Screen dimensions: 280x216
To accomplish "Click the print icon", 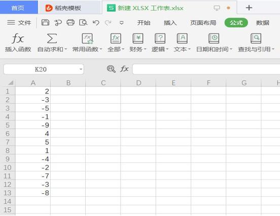I will [71, 23].
